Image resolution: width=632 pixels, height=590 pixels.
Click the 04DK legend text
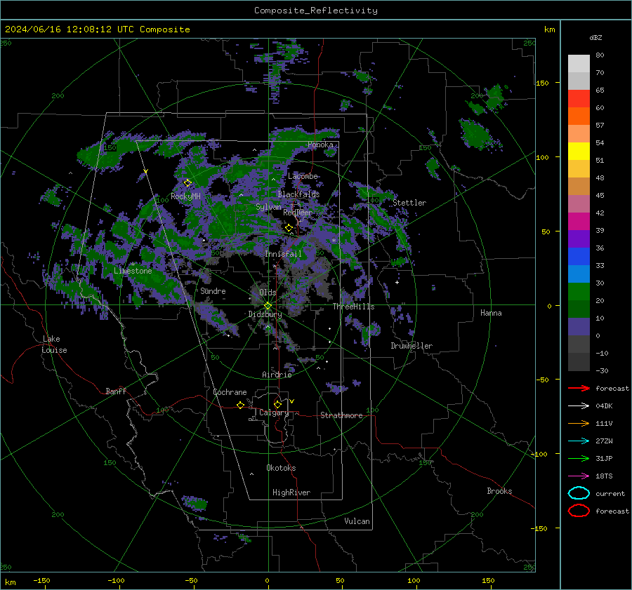click(x=604, y=406)
